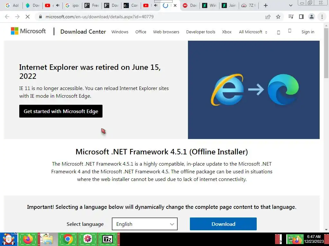Switch to the ipoc Google search tab
This screenshot has width=329, height=246.
point(72,5)
